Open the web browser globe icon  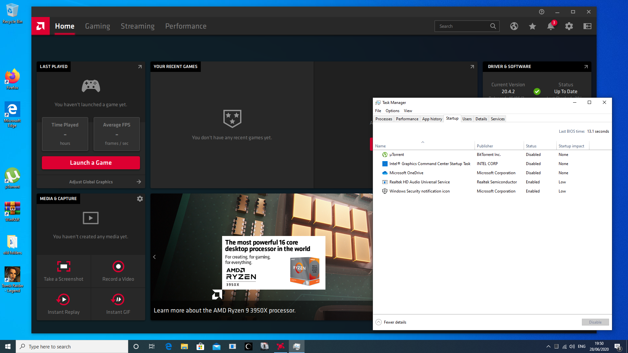pyautogui.click(x=514, y=26)
